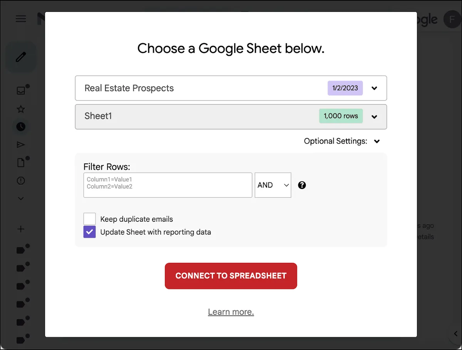Click the Connect to Spreadsheet button
Image resolution: width=462 pixels, height=350 pixels.
[x=231, y=276]
